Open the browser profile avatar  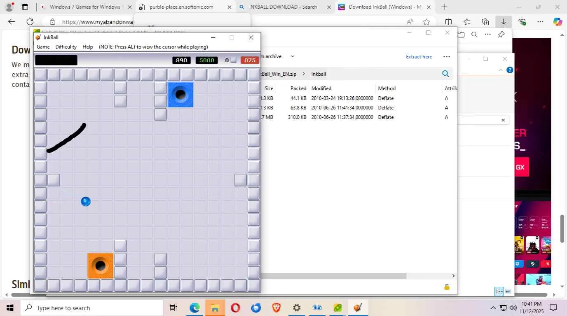[x=9, y=7]
